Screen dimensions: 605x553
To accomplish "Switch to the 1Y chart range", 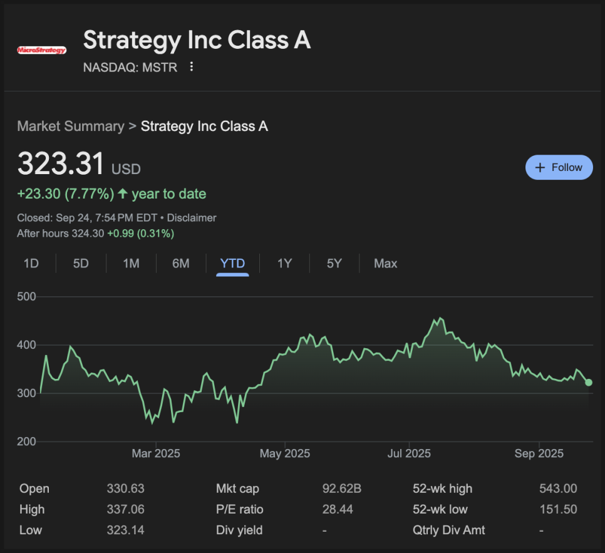I will (285, 263).
